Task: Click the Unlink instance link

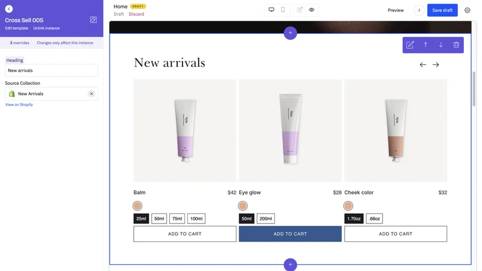Action: coord(46,28)
